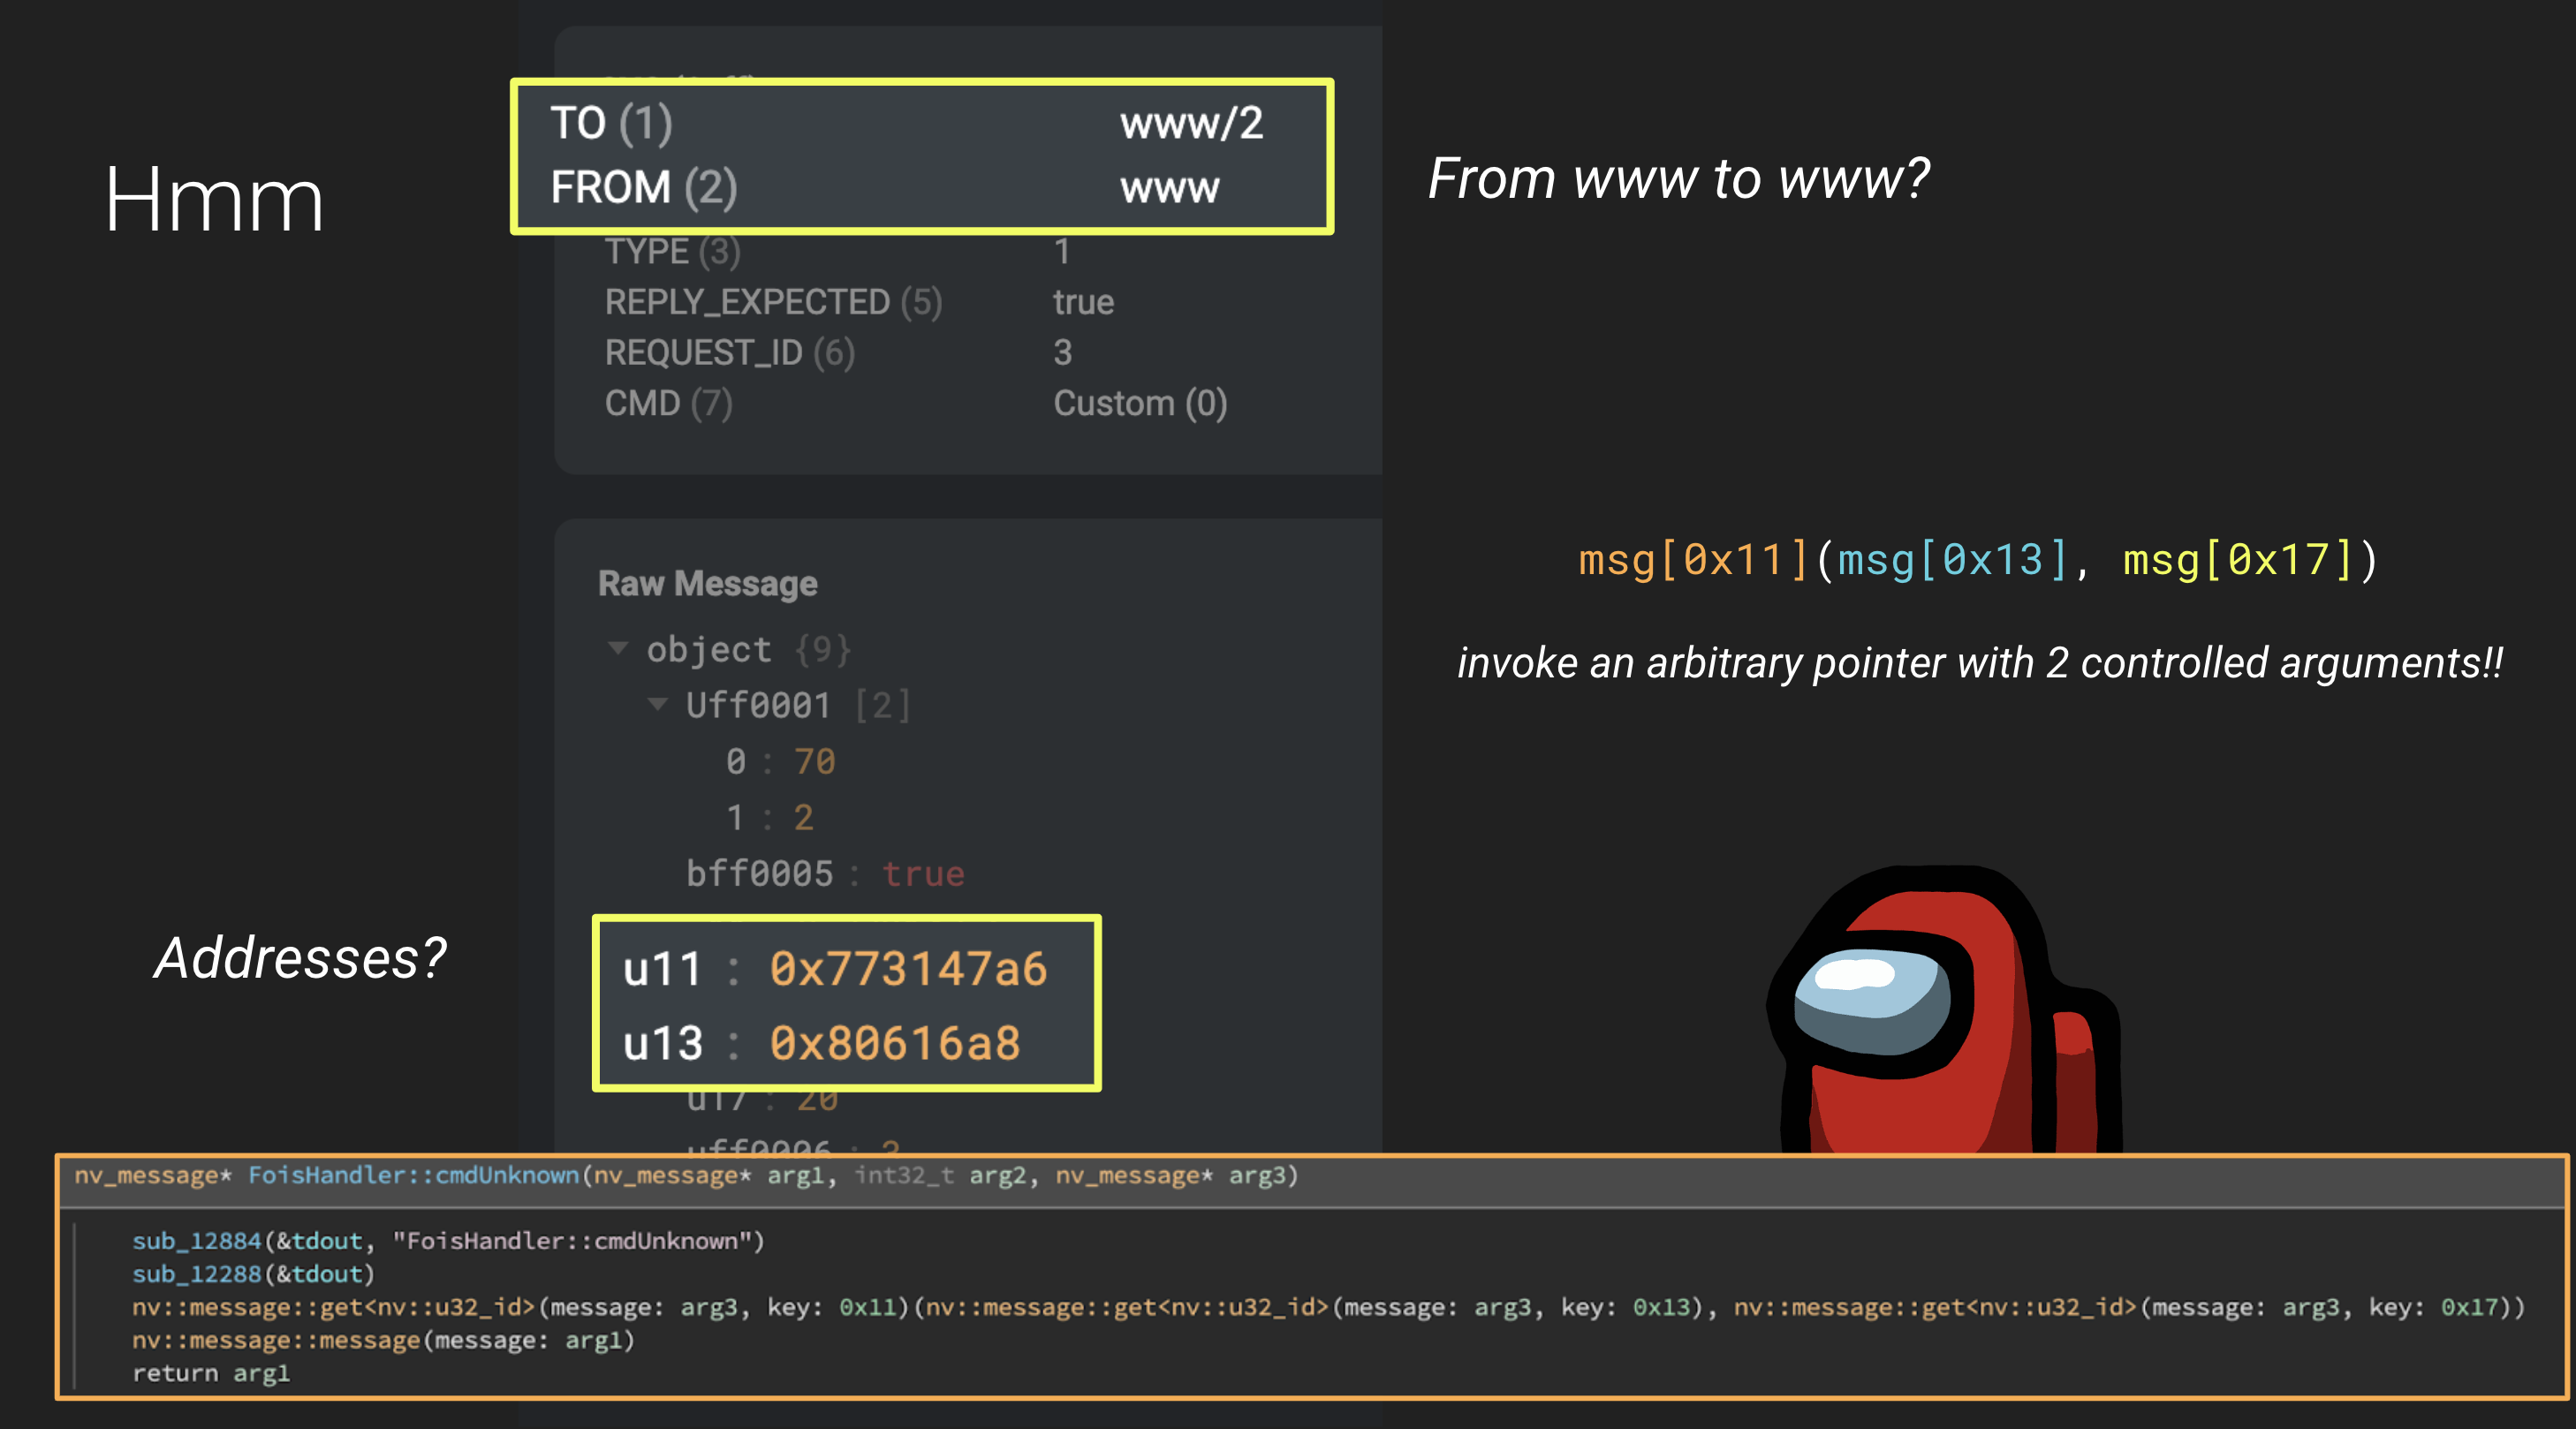Select the u11 address value 0x773147a6
This screenshot has height=1429, width=2576.
pos(907,969)
